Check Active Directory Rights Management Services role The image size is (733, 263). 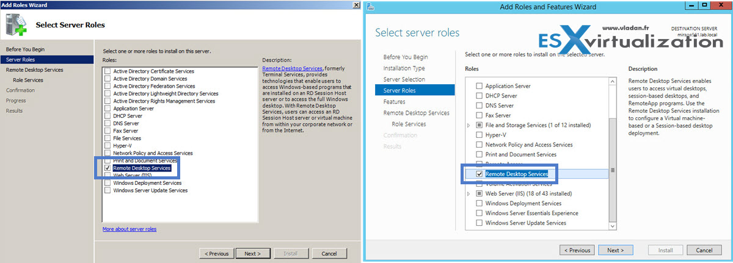tap(108, 101)
